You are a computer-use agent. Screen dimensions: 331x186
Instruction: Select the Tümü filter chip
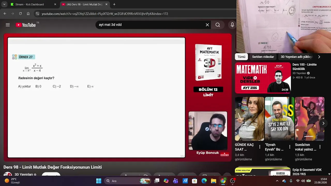point(241,57)
